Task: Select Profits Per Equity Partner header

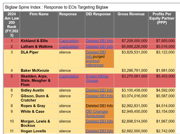Action: tap(162, 25)
